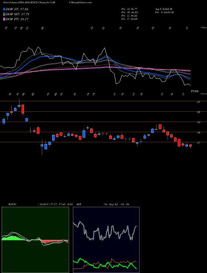Viewport: 207px width, 273px height.
Task: Click the MACD panel heading
Action: (x=12, y=204)
